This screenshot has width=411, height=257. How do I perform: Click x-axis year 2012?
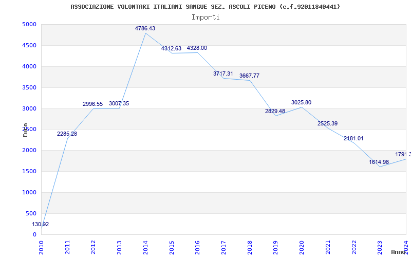tap(94, 248)
